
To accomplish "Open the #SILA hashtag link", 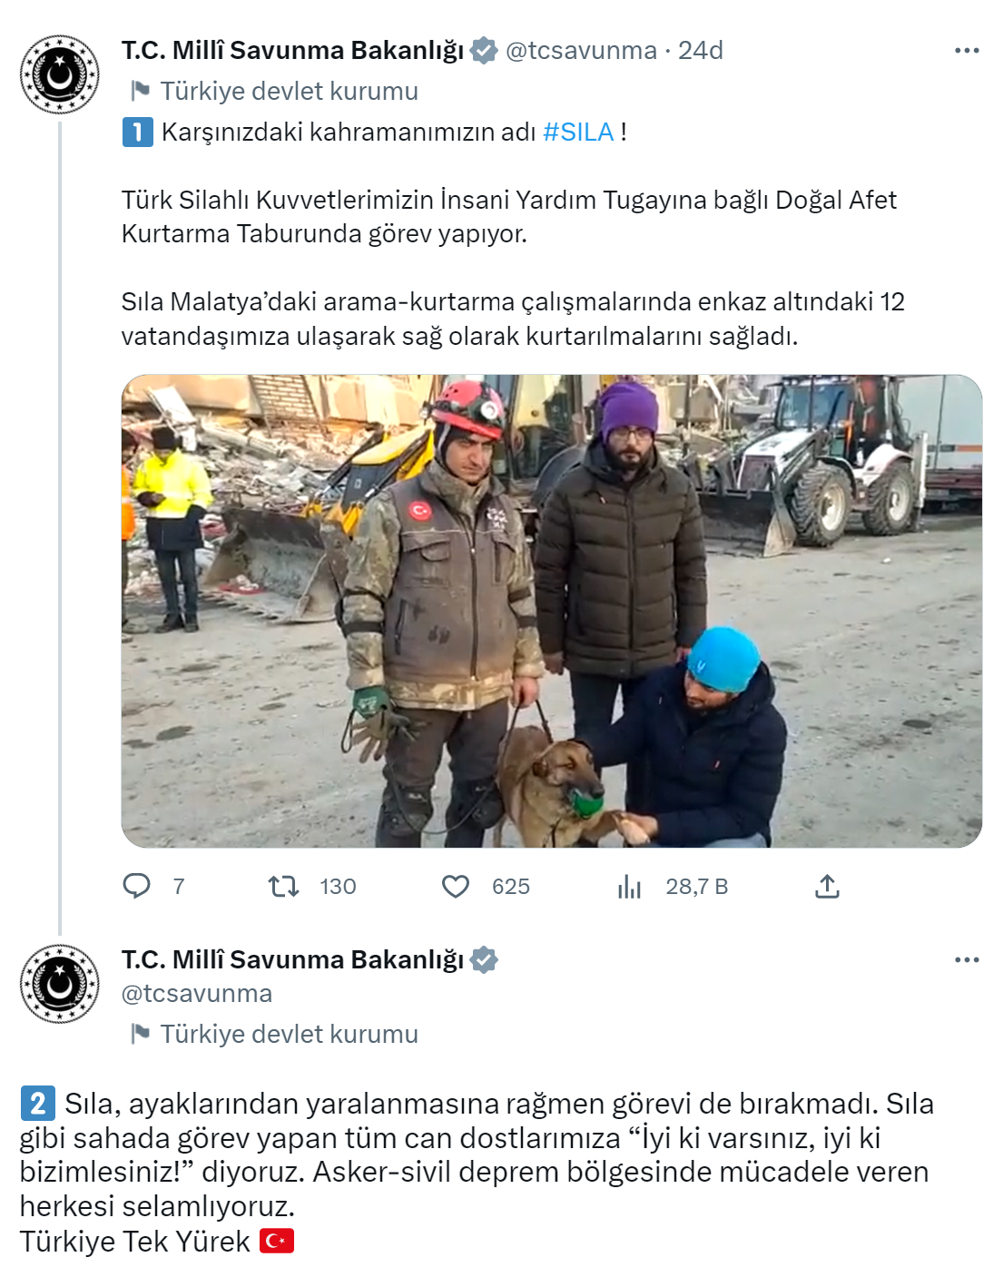I will click(x=578, y=133).
